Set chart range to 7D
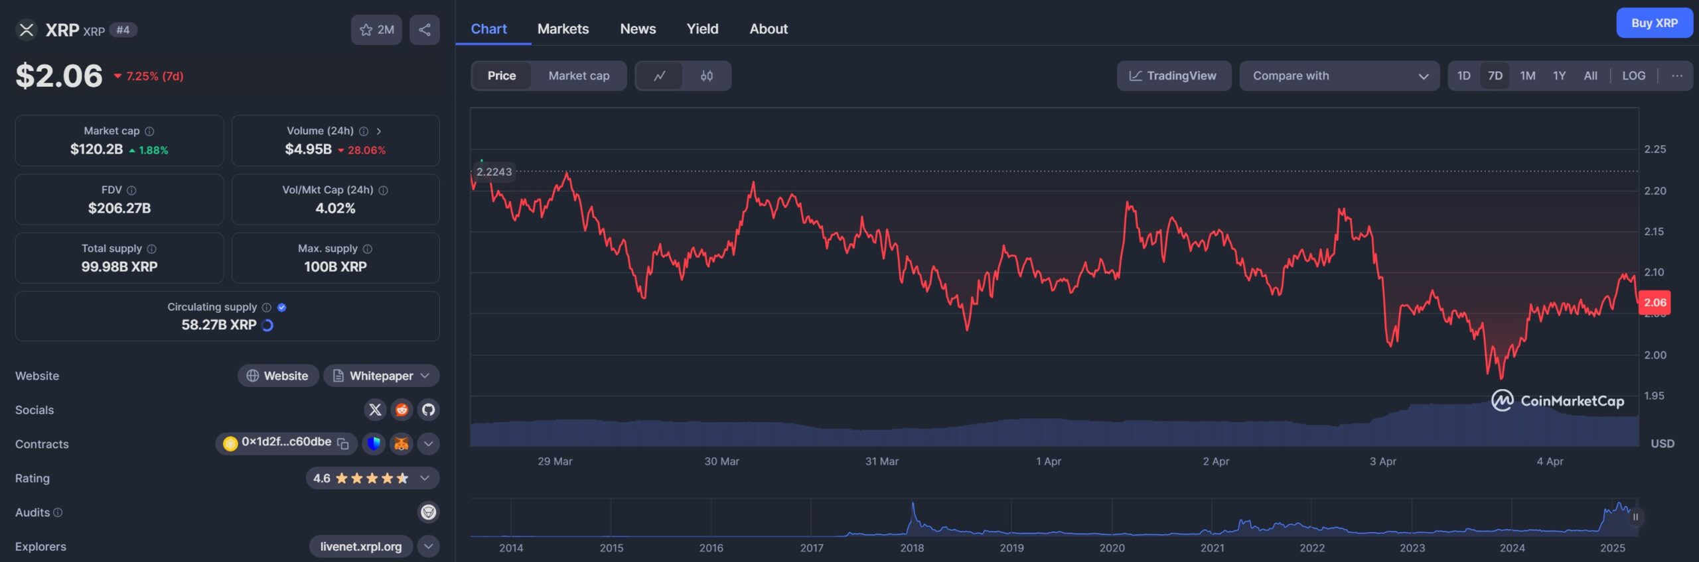The width and height of the screenshot is (1699, 562). [1495, 76]
